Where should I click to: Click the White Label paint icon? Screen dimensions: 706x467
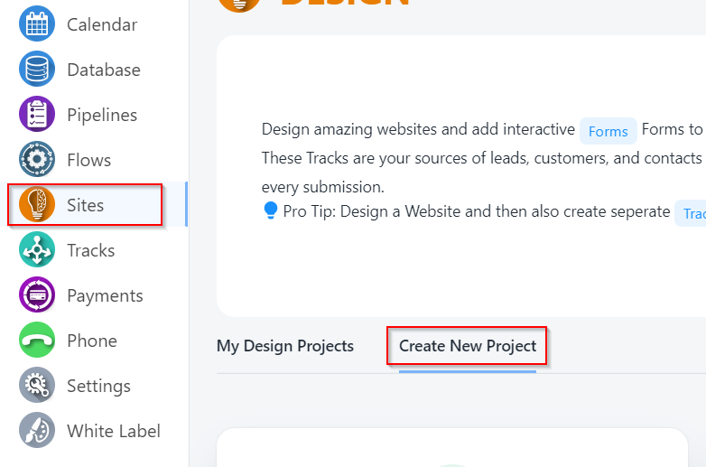[x=37, y=431]
